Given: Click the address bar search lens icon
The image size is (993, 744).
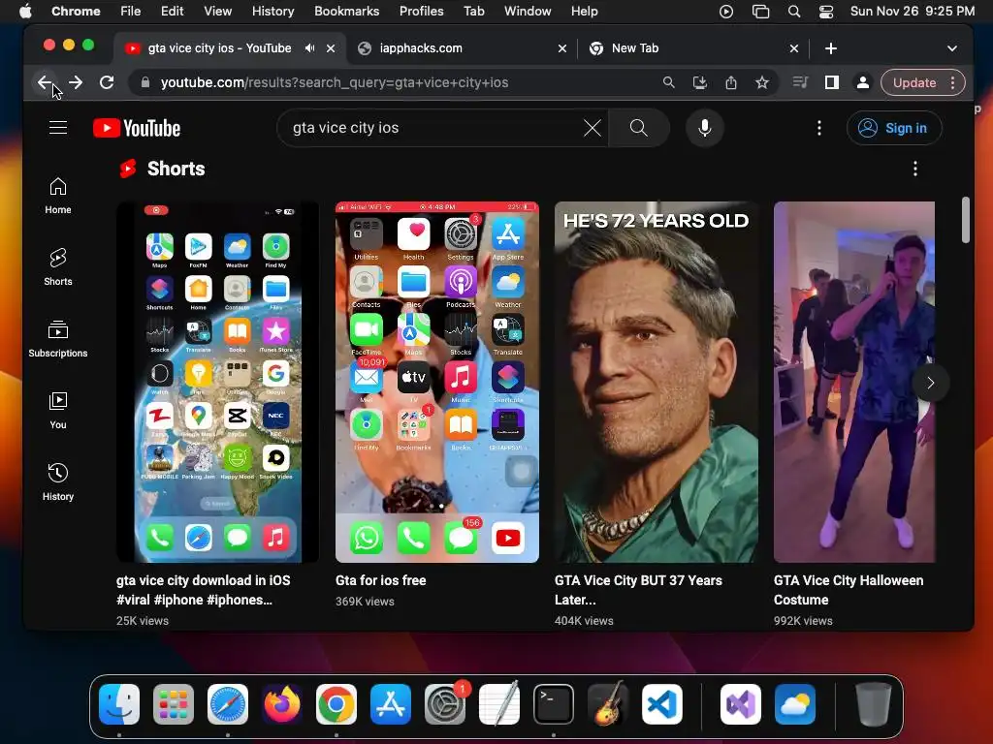Looking at the screenshot, I should pos(669,82).
